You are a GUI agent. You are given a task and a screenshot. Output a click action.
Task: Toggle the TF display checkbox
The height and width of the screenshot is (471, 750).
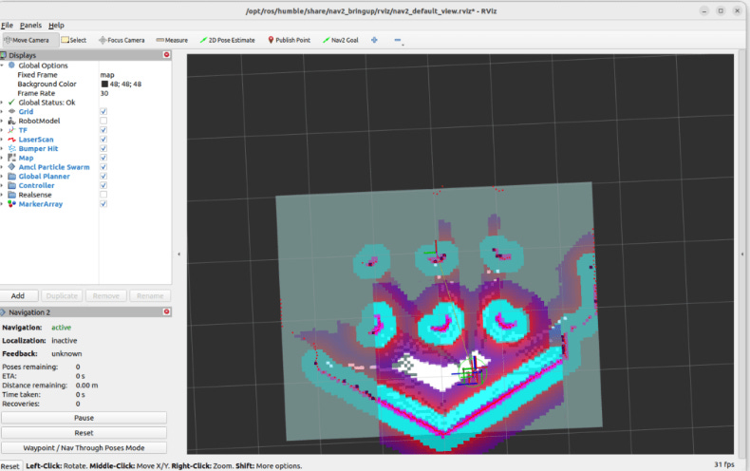pos(103,130)
